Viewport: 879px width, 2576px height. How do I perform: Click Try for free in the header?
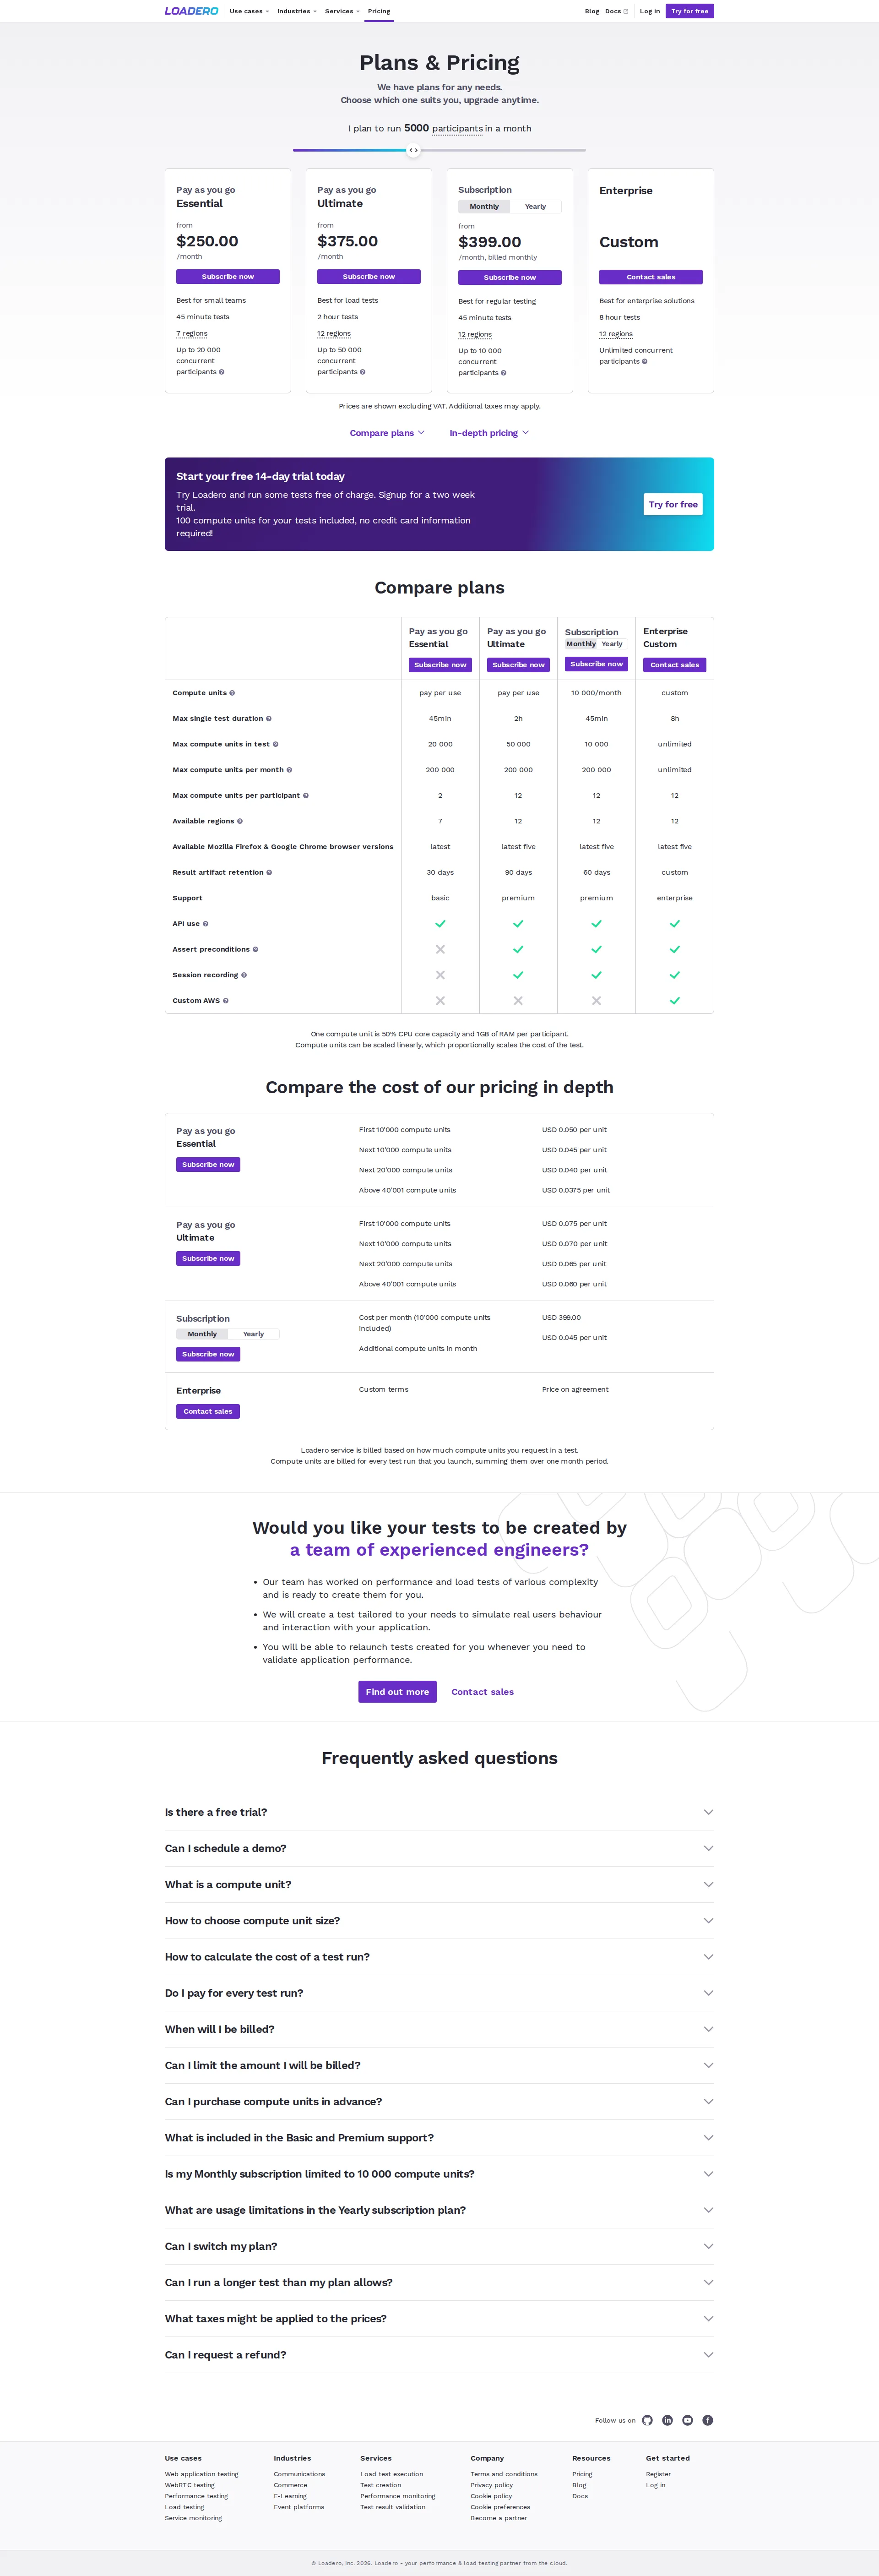(689, 11)
